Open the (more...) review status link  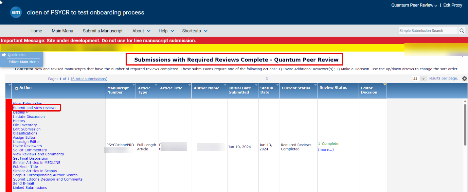(x=326, y=149)
